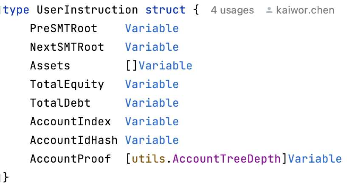Place cursor on the PreSMTRoot field
The image size is (355, 188).
tap(64, 29)
